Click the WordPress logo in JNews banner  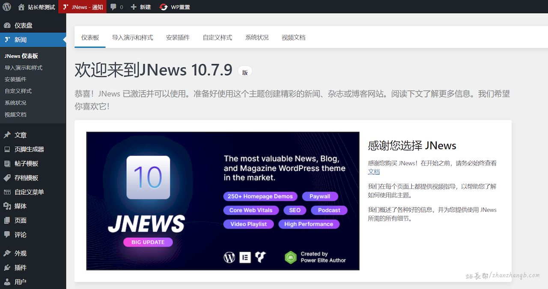(x=229, y=257)
